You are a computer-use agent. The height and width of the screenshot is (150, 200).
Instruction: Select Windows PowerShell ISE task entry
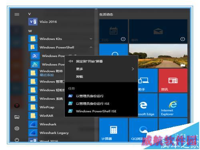click(x=101, y=111)
